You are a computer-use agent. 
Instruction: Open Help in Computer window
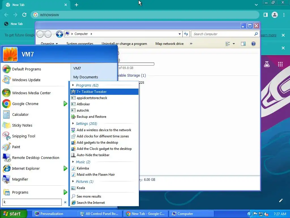pos(253,44)
